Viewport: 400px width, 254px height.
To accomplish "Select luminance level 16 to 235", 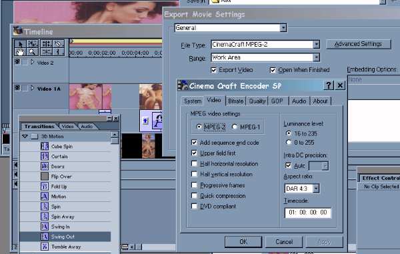I will 289,133.
